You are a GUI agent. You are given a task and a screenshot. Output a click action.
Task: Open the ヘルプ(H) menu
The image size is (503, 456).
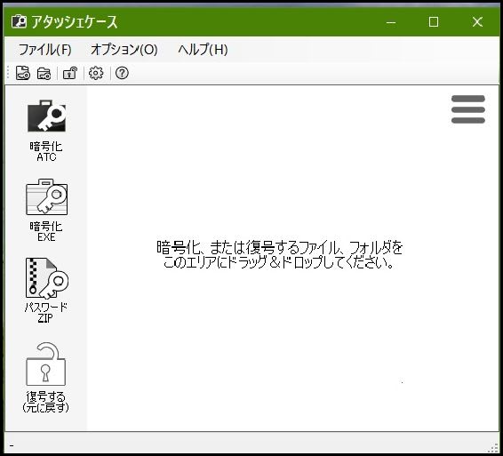tap(203, 50)
